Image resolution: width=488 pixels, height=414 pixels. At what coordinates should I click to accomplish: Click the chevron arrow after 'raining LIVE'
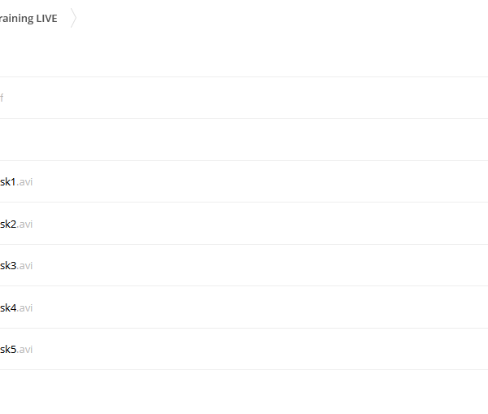[73, 18]
